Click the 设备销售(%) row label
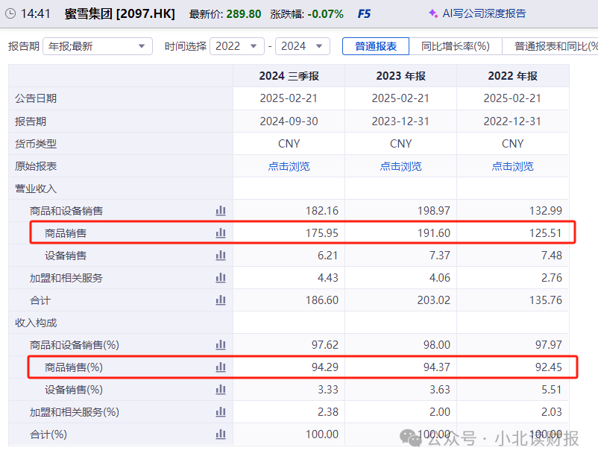Image resolution: width=598 pixels, height=462 pixels. coord(74,390)
